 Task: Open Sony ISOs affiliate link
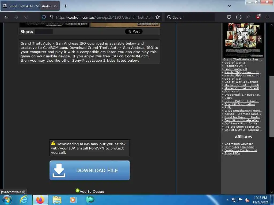pyautogui.click(x=232, y=153)
